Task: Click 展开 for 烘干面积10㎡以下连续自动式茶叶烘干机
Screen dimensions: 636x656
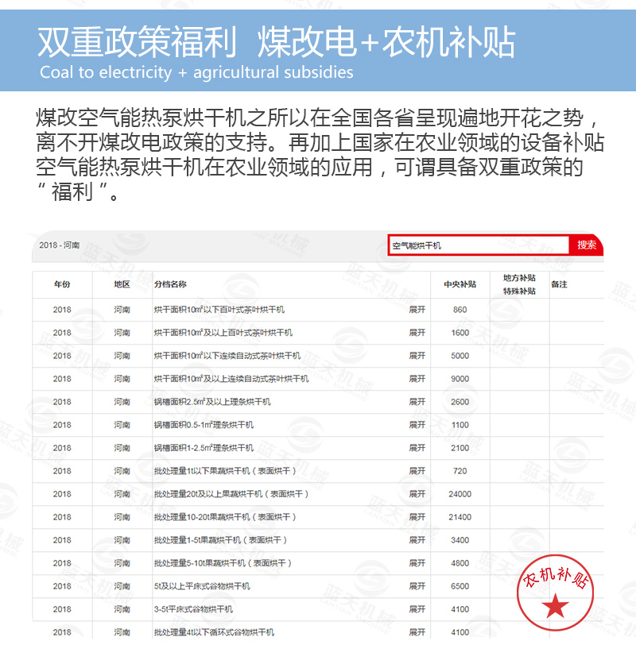Action: tap(417, 356)
